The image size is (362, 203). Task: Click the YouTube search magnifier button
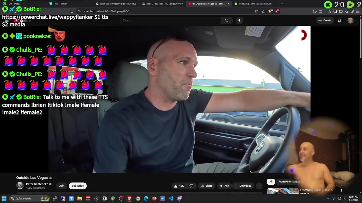point(227,20)
